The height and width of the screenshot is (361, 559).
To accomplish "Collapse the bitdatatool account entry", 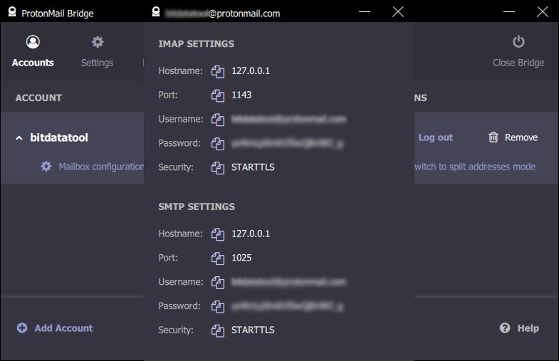I will click(x=19, y=138).
